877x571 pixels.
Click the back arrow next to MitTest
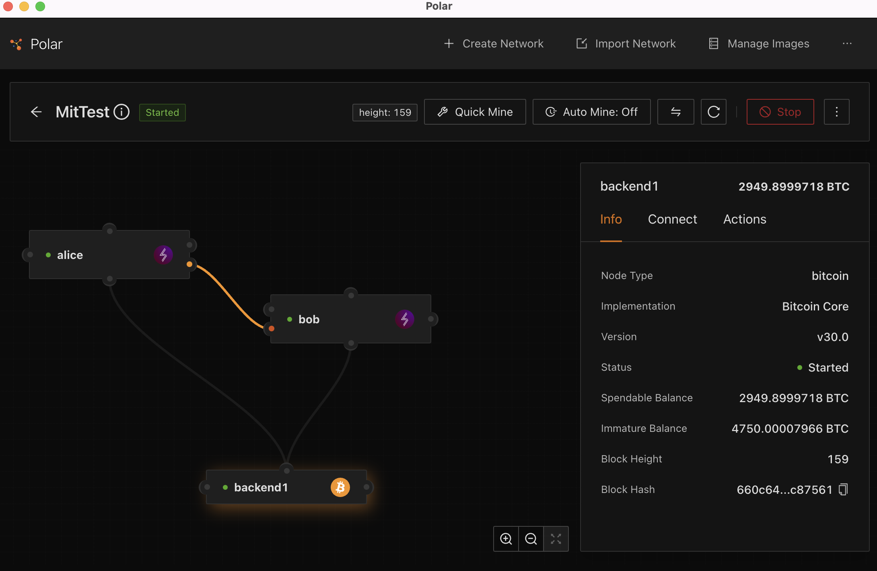tap(36, 112)
